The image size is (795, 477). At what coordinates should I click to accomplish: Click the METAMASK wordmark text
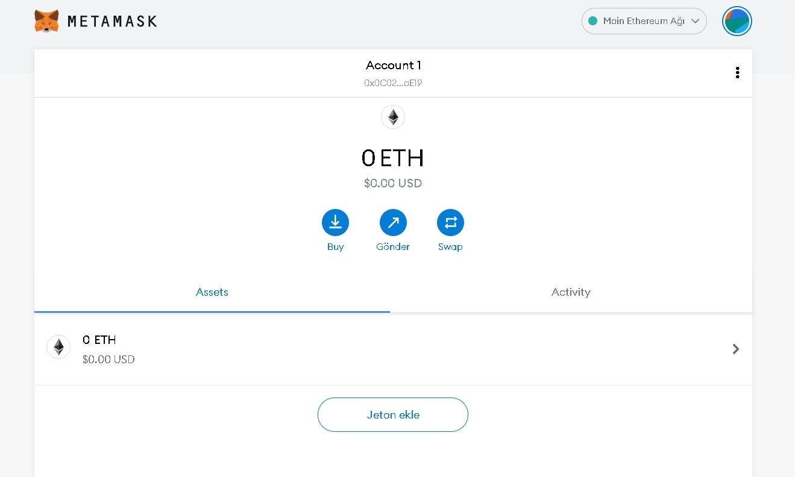(112, 21)
